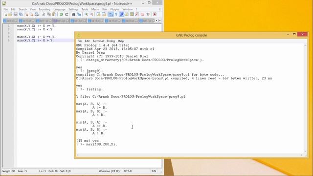
Task: Open the Language menu
Action: 60,9
